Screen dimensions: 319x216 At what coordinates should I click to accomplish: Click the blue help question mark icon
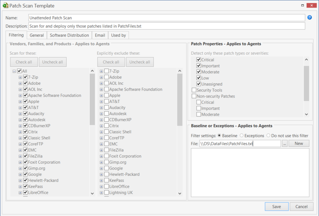309,18
